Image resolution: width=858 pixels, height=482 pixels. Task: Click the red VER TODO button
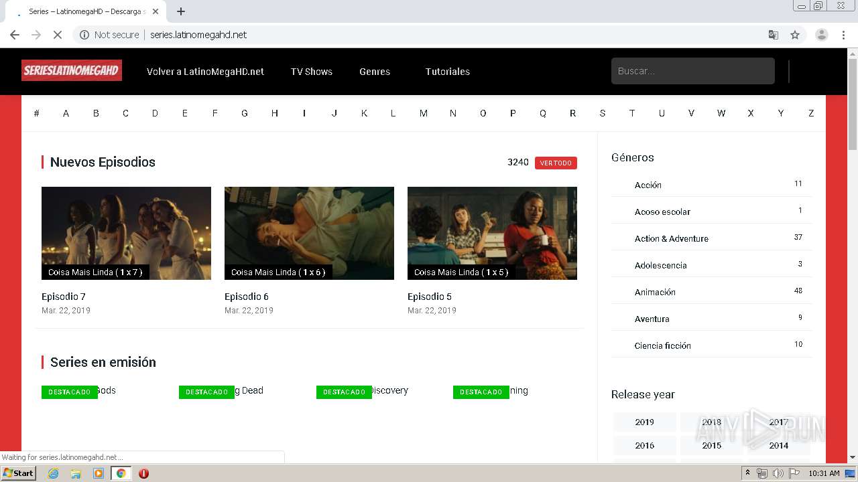point(556,163)
